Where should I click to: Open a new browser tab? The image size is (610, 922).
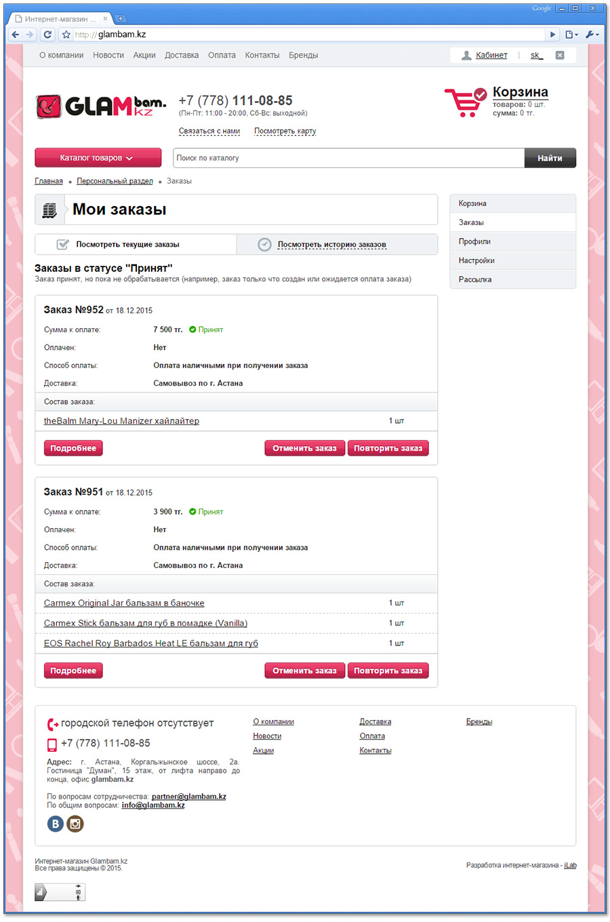coord(120,19)
